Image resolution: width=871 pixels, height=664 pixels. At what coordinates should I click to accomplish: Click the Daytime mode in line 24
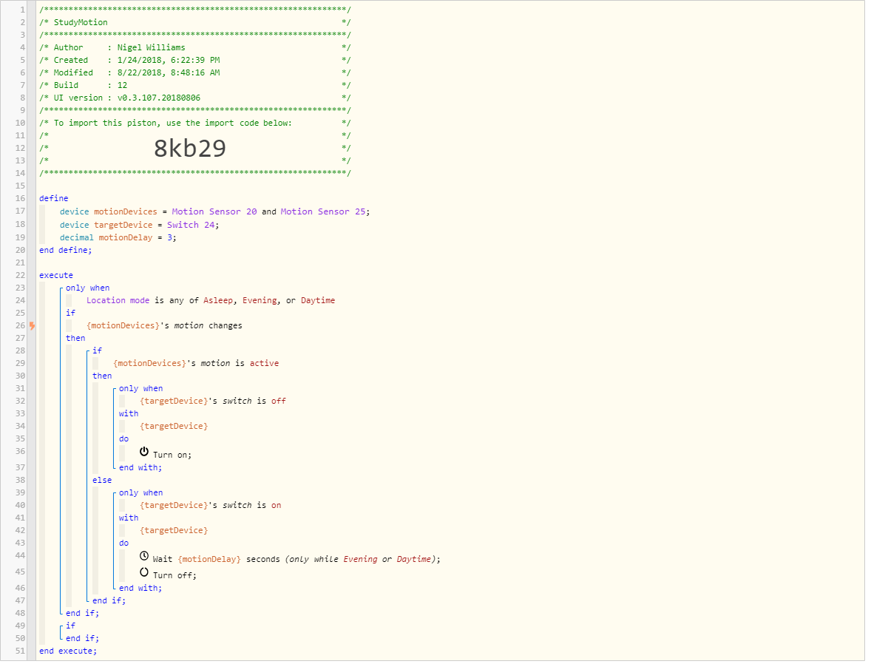pyautogui.click(x=318, y=301)
